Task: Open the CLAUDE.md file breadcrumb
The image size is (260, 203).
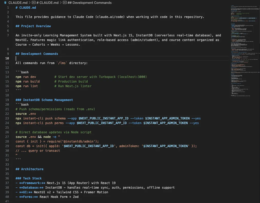Action: (18, 3)
